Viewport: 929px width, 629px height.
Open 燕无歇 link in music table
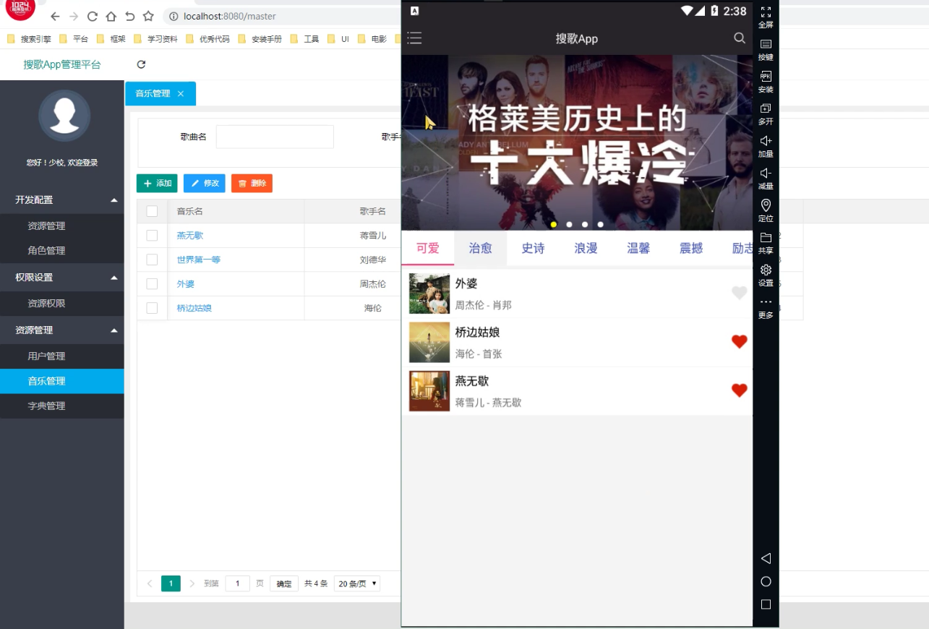pyautogui.click(x=190, y=236)
